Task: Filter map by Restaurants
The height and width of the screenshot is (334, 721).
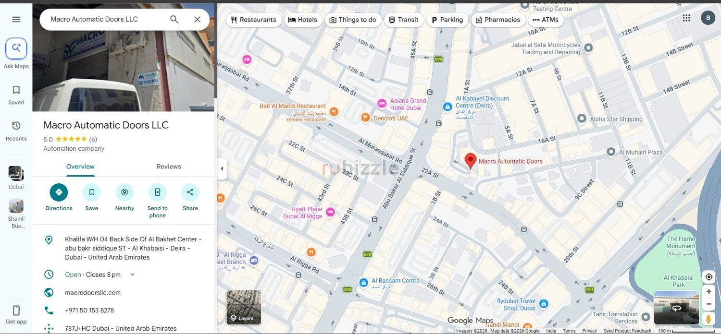Action: 253,20
